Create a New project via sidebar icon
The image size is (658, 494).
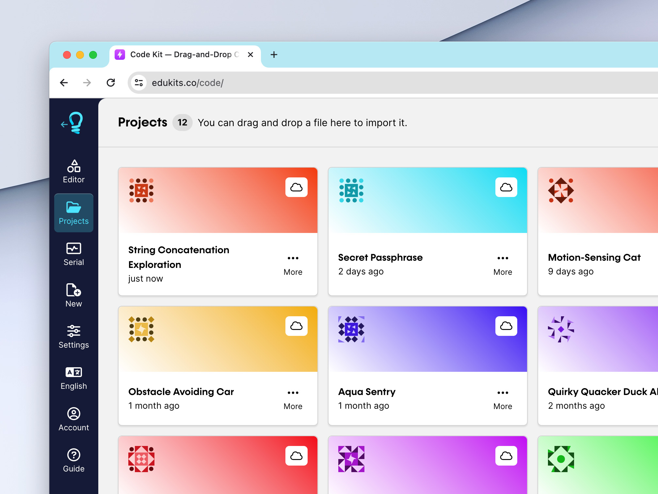74,294
